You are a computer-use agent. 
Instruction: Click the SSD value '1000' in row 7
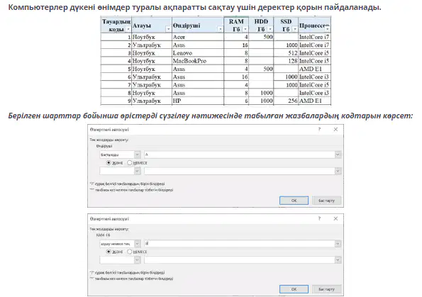pyautogui.click(x=286, y=85)
